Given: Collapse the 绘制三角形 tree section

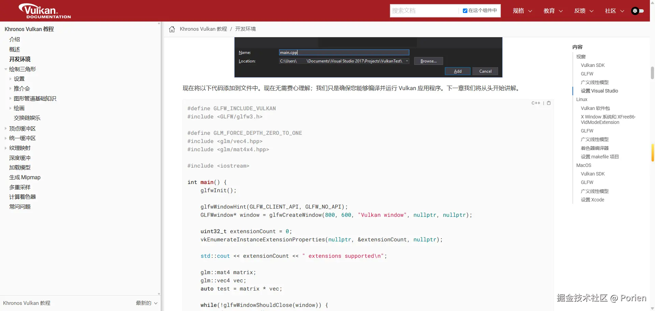Looking at the screenshot, I should pyautogui.click(x=6, y=69).
